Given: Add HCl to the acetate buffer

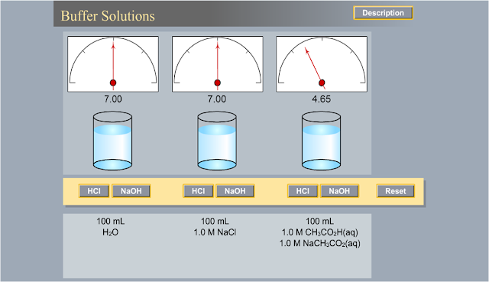Looking at the screenshot, I should [303, 191].
